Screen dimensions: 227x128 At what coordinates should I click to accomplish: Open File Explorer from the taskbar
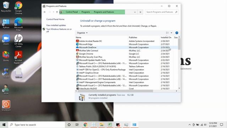point(102,125)
